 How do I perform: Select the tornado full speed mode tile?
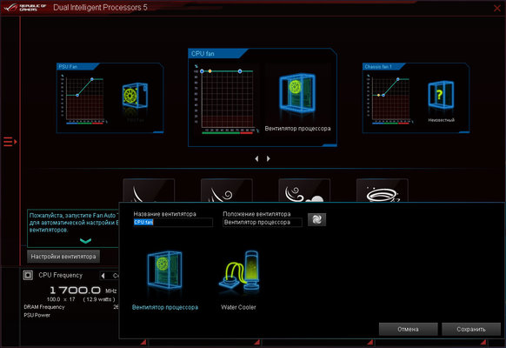pos(382,191)
